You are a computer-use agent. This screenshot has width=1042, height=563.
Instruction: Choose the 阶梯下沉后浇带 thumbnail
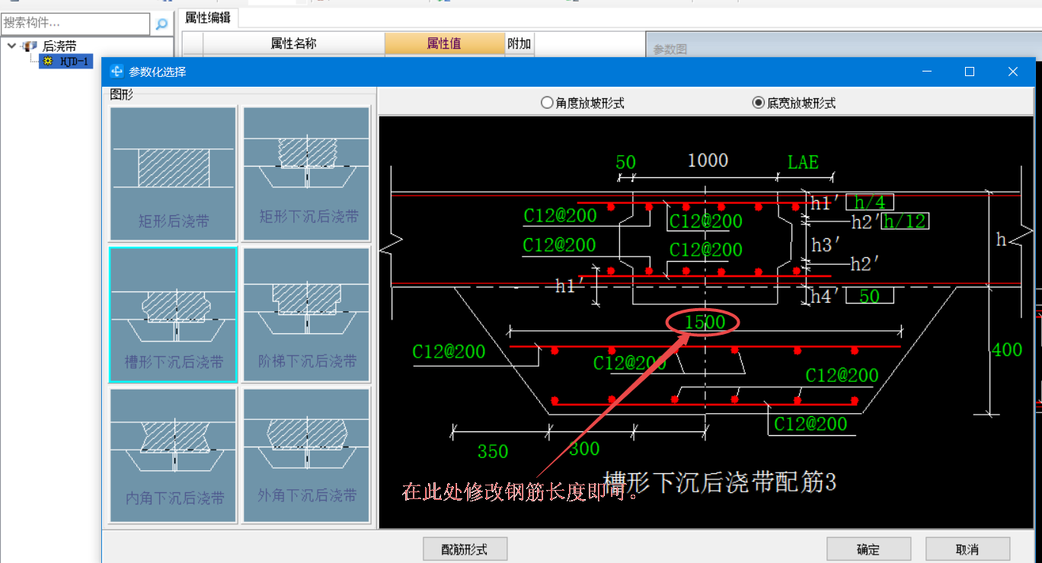click(306, 314)
